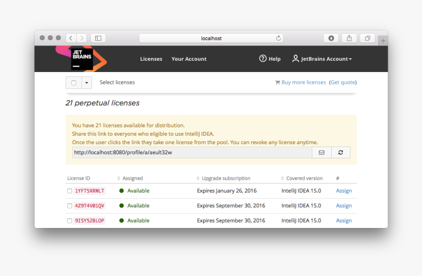422x276 pixels.
Task: Click the localhost address bar
Action: (211, 38)
